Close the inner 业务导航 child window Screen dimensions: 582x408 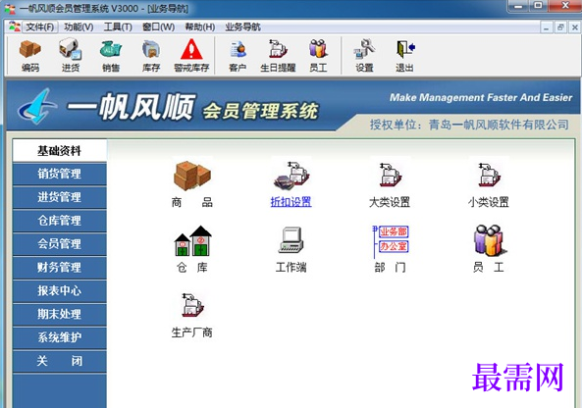(x=574, y=27)
